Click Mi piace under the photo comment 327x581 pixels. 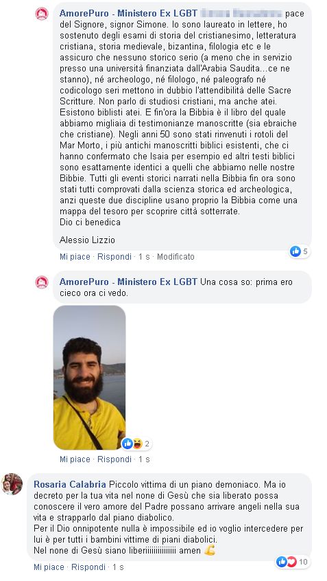coord(75,459)
